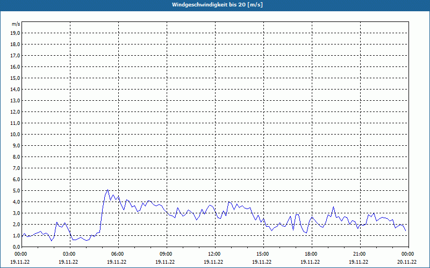Viewport: 430px width, 268px height.
Task: Click the '18:00' time label
Action: coord(311,254)
